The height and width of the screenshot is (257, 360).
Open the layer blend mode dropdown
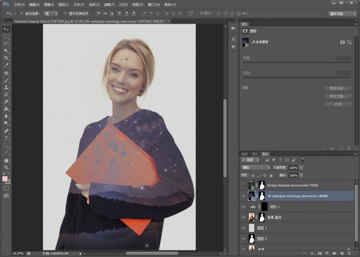click(255, 168)
